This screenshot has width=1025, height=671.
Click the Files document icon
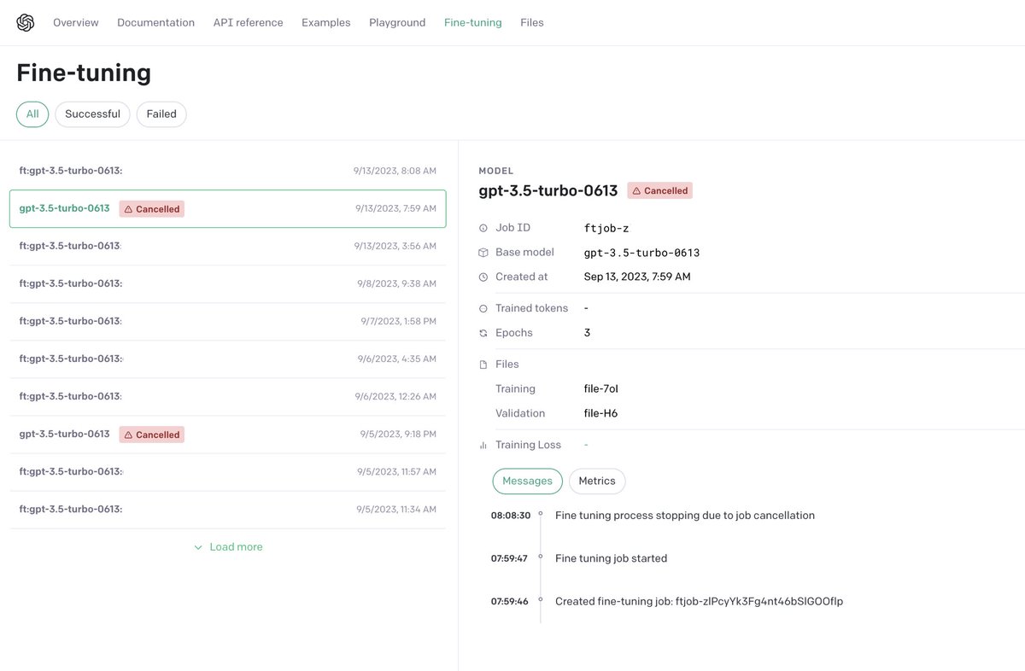(x=483, y=365)
